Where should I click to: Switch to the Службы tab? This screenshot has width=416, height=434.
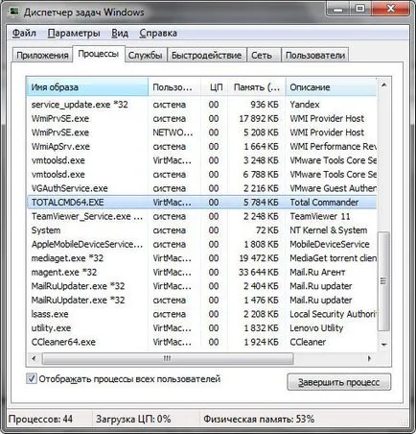[146, 56]
